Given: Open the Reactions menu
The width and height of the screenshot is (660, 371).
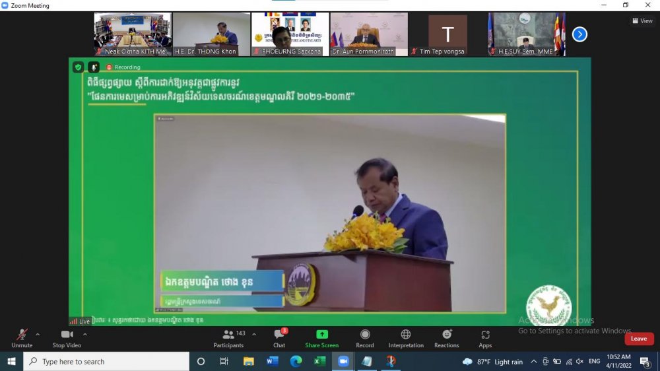Looking at the screenshot, I should [447, 338].
